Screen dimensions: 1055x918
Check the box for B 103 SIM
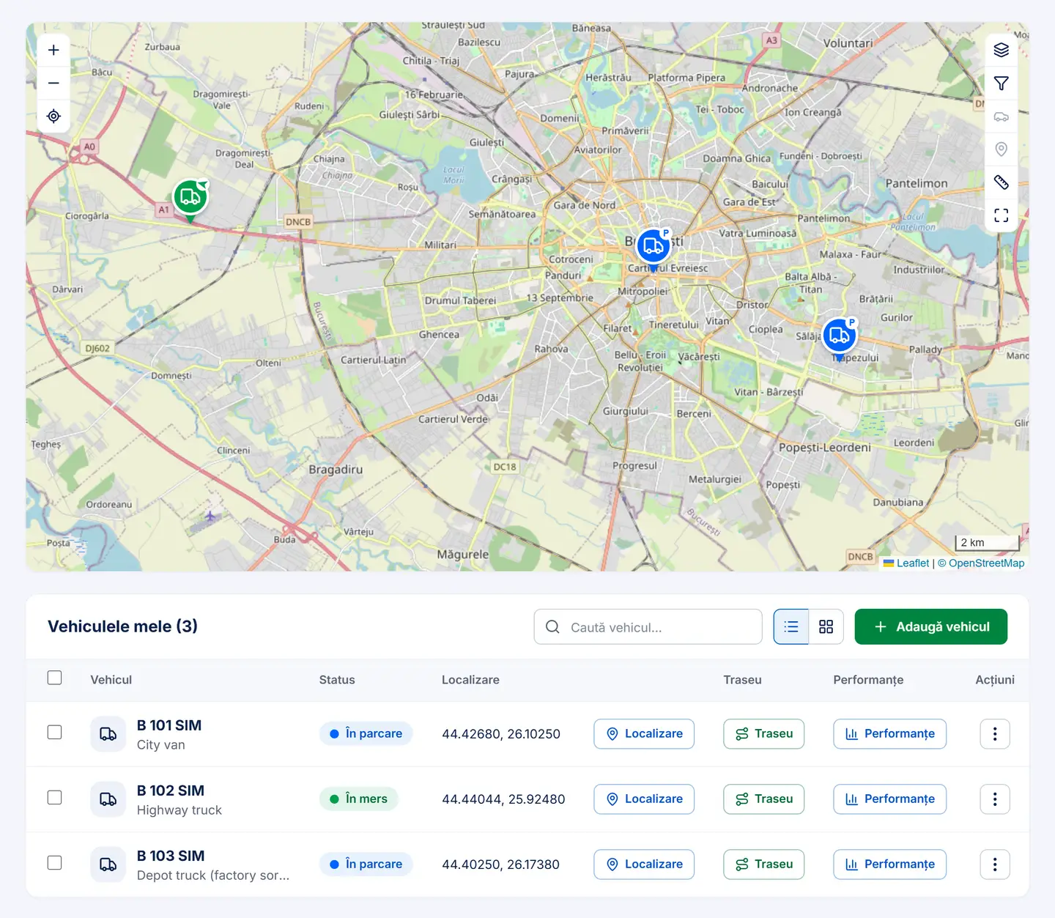pyautogui.click(x=55, y=863)
